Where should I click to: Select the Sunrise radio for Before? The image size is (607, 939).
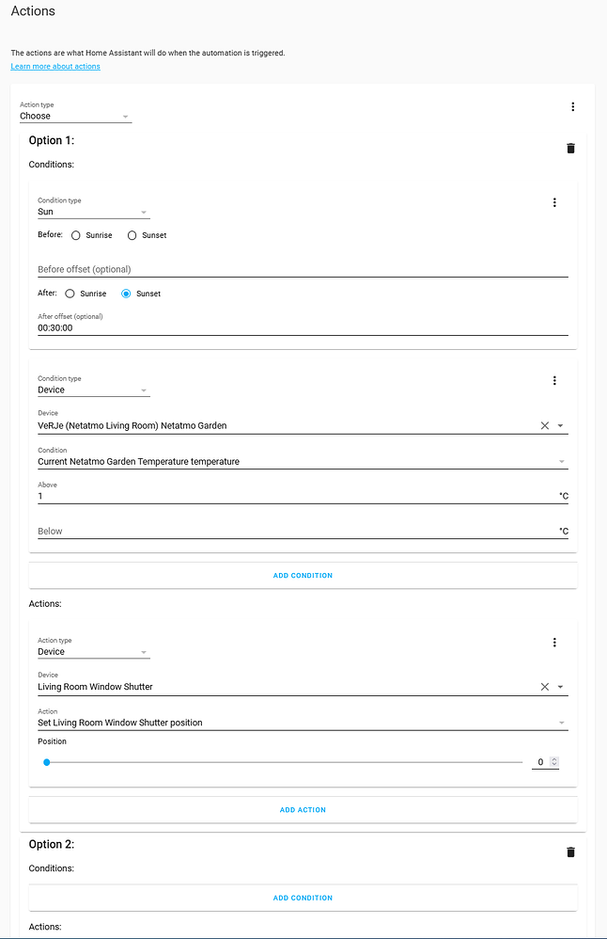click(x=75, y=235)
